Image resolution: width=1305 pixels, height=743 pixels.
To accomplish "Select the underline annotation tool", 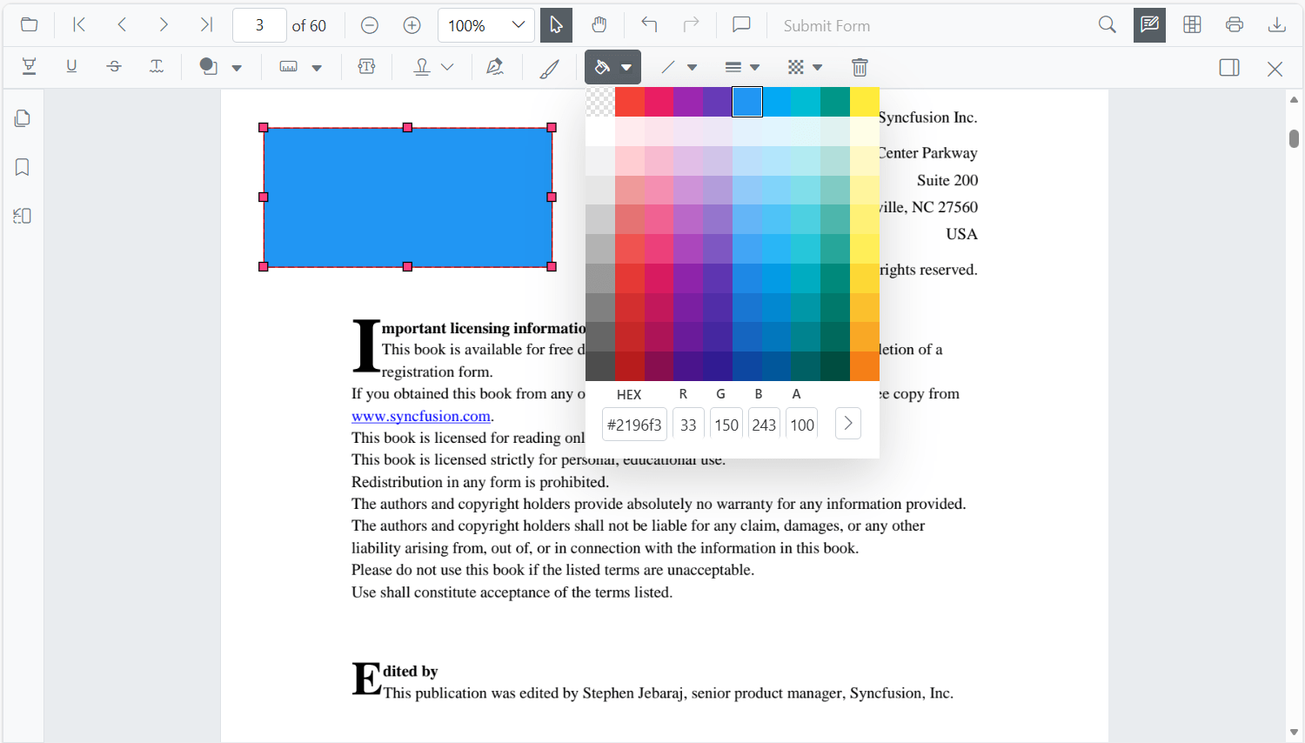I will (x=71, y=67).
